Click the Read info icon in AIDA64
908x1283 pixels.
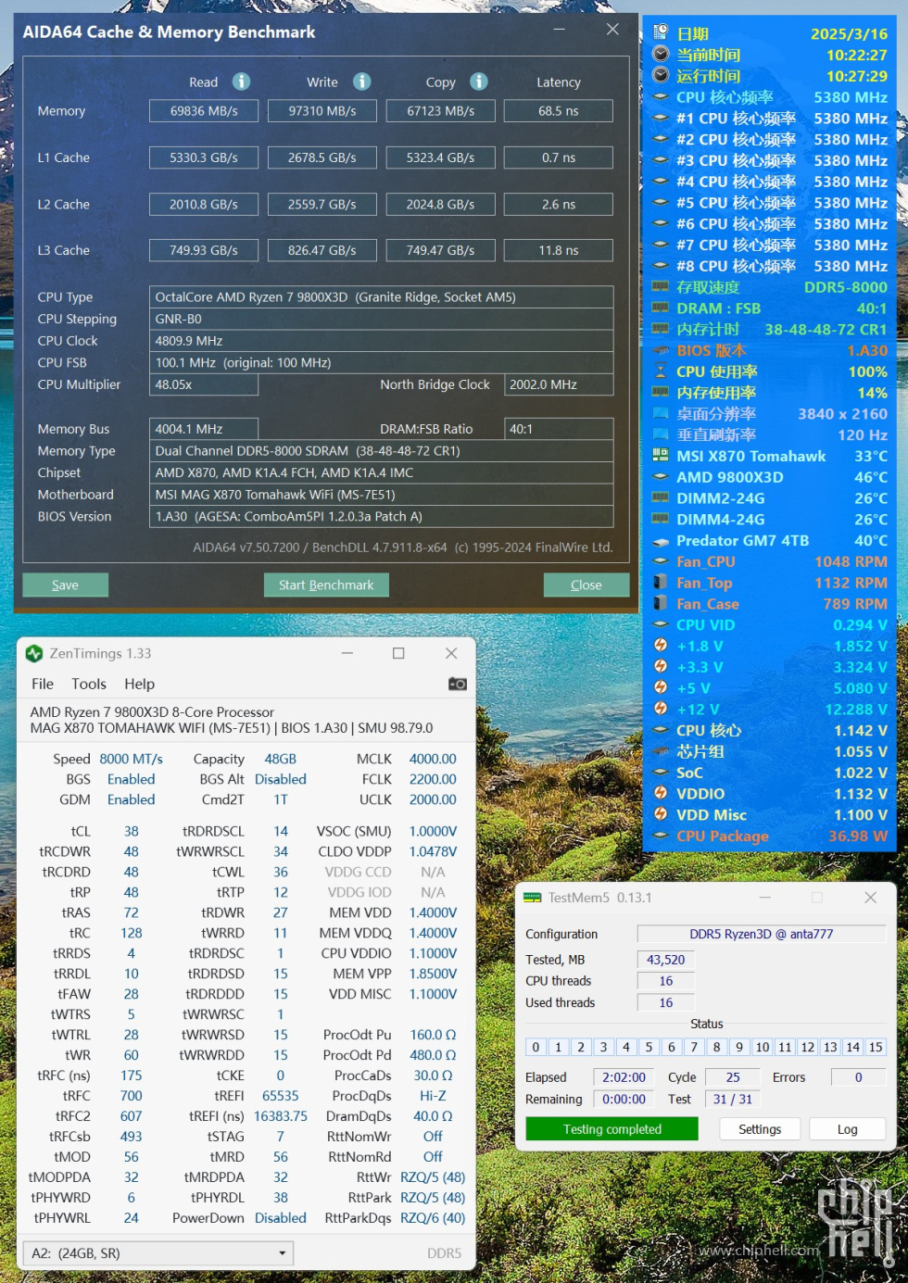pos(241,82)
